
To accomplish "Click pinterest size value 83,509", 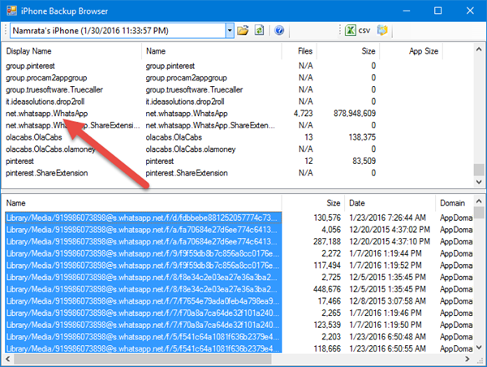I will coord(364,162).
